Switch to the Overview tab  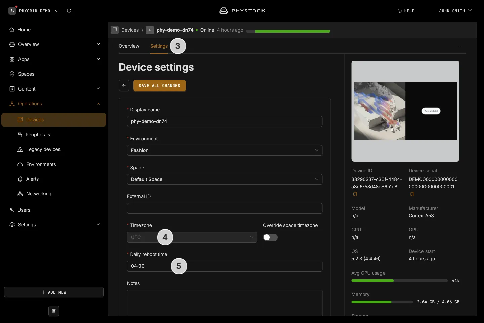pos(129,46)
